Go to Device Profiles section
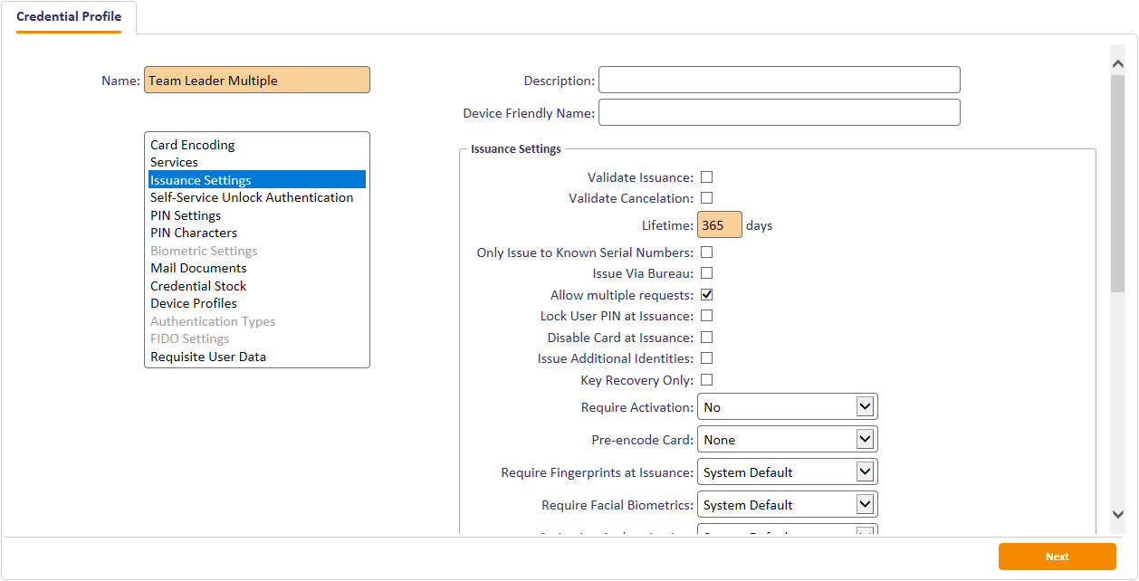The height and width of the screenshot is (581, 1139). point(194,303)
